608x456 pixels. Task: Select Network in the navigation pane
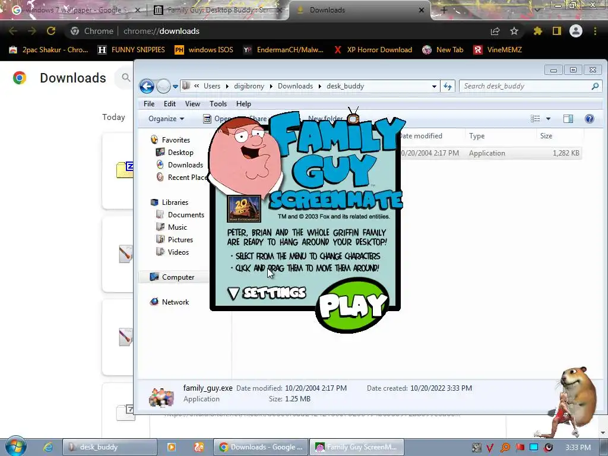coord(175,302)
